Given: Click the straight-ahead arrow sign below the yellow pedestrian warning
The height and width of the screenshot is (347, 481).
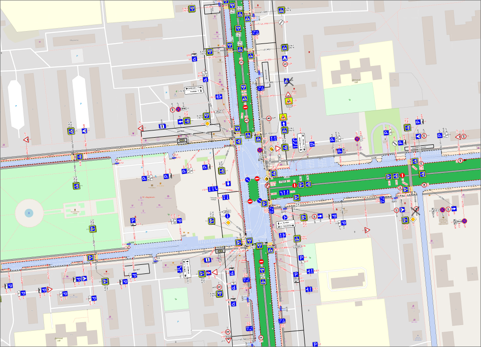Looking at the screenshot, I should (x=284, y=124).
